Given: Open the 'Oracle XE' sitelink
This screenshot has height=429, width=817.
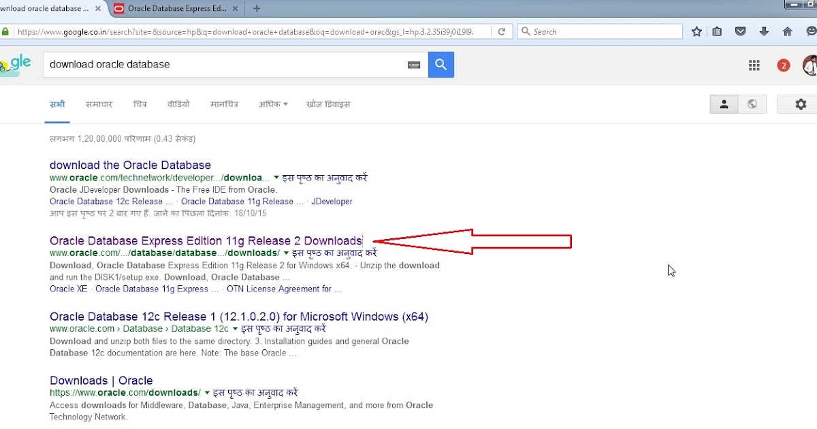Looking at the screenshot, I should pyautogui.click(x=67, y=289).
